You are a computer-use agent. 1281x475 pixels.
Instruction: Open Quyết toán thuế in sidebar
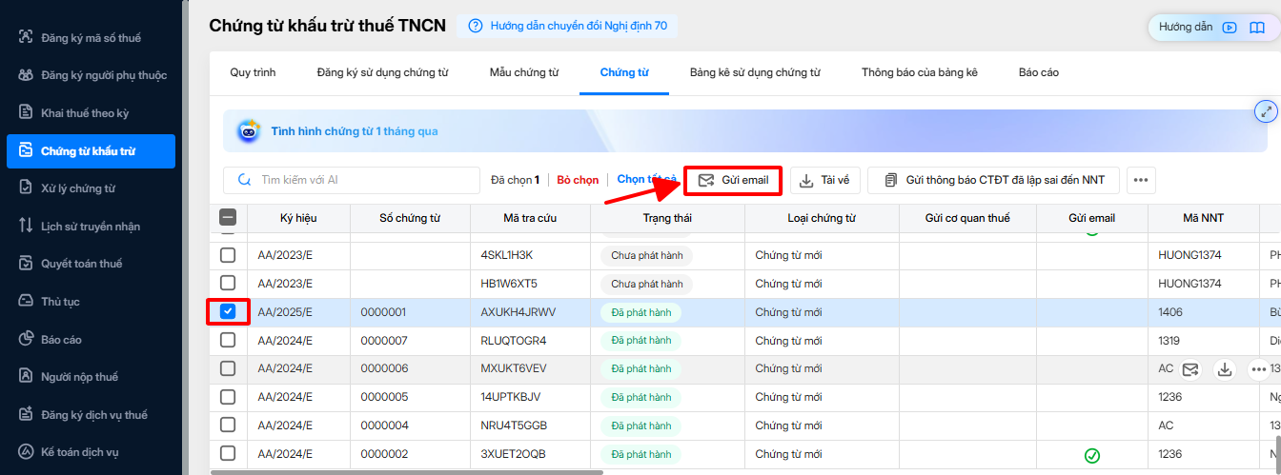pyautogui.click(x=81, y=264)
